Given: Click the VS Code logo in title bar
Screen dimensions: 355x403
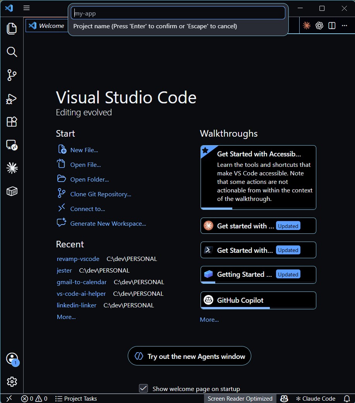Looking at the screenshot, I should 9,8.
